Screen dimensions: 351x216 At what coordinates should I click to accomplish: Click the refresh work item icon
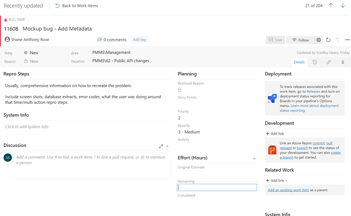[x=328, y=40]
